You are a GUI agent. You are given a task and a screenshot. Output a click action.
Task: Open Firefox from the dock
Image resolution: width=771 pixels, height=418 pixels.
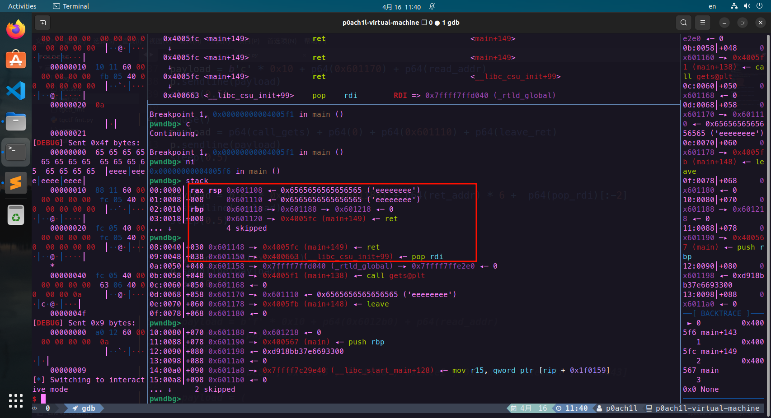click(16, 29)
